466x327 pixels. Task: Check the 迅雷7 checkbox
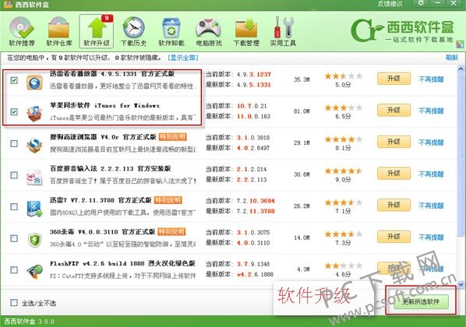pos(14,206)
